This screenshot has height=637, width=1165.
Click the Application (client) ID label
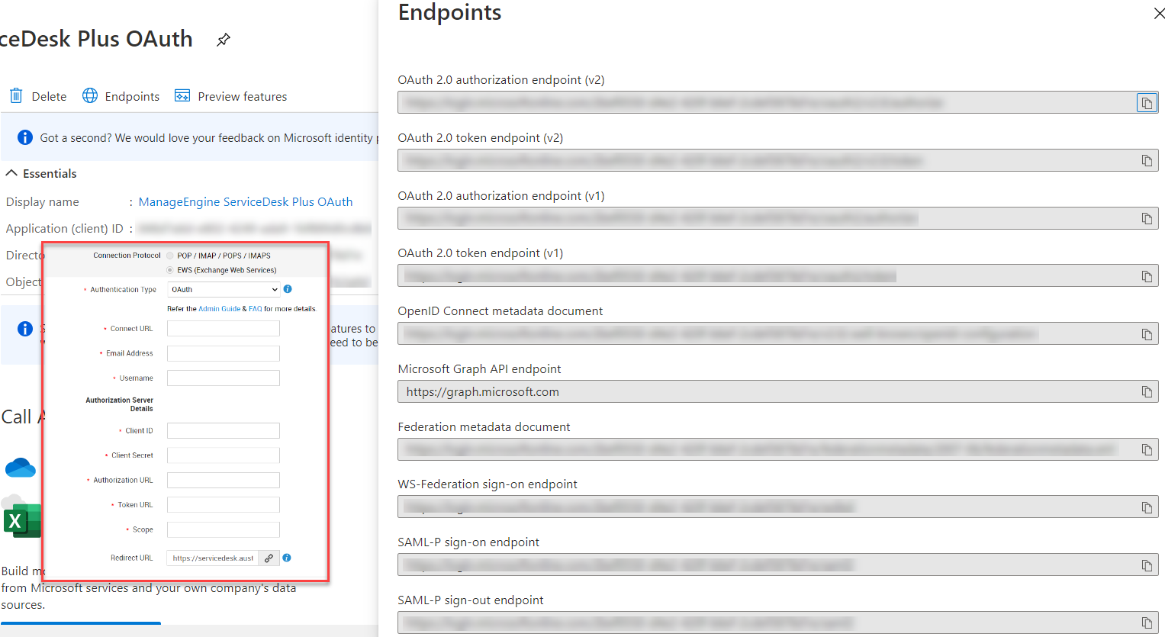click(64, 229)
